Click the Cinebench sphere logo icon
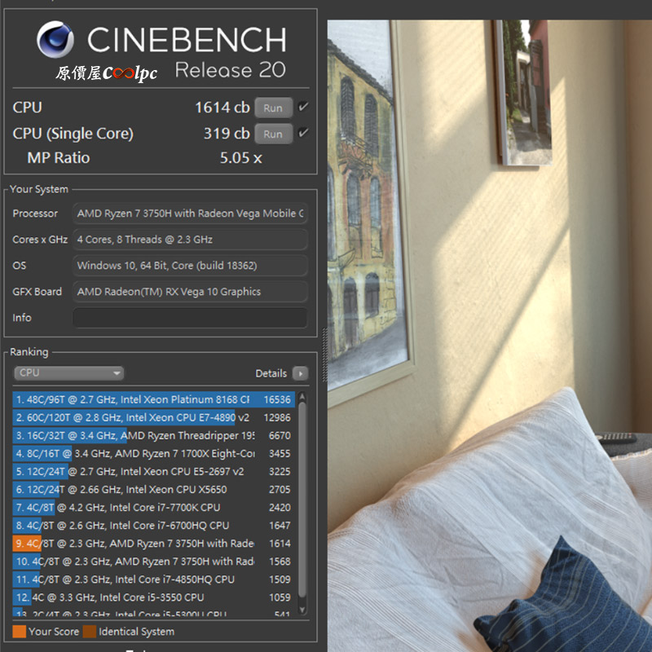 [55, 39]
